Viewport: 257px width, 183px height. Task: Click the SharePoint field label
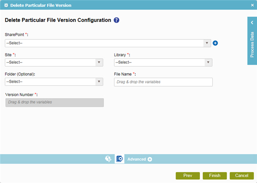(x=16, y=35)
